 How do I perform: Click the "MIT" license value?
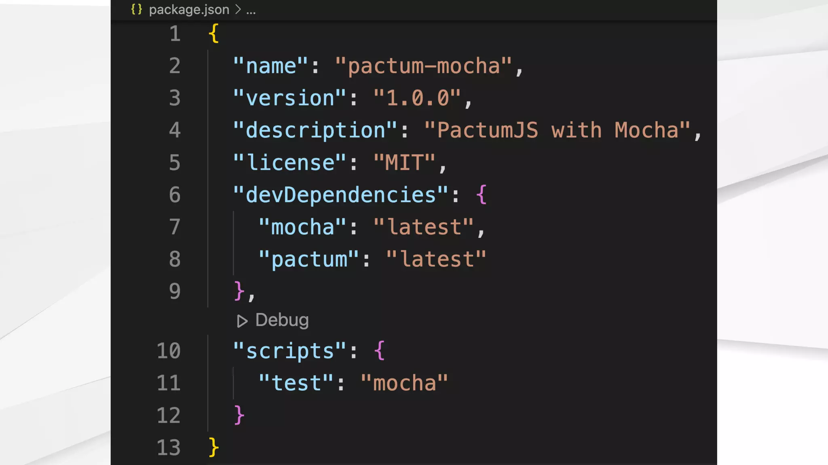click(403, 163)
